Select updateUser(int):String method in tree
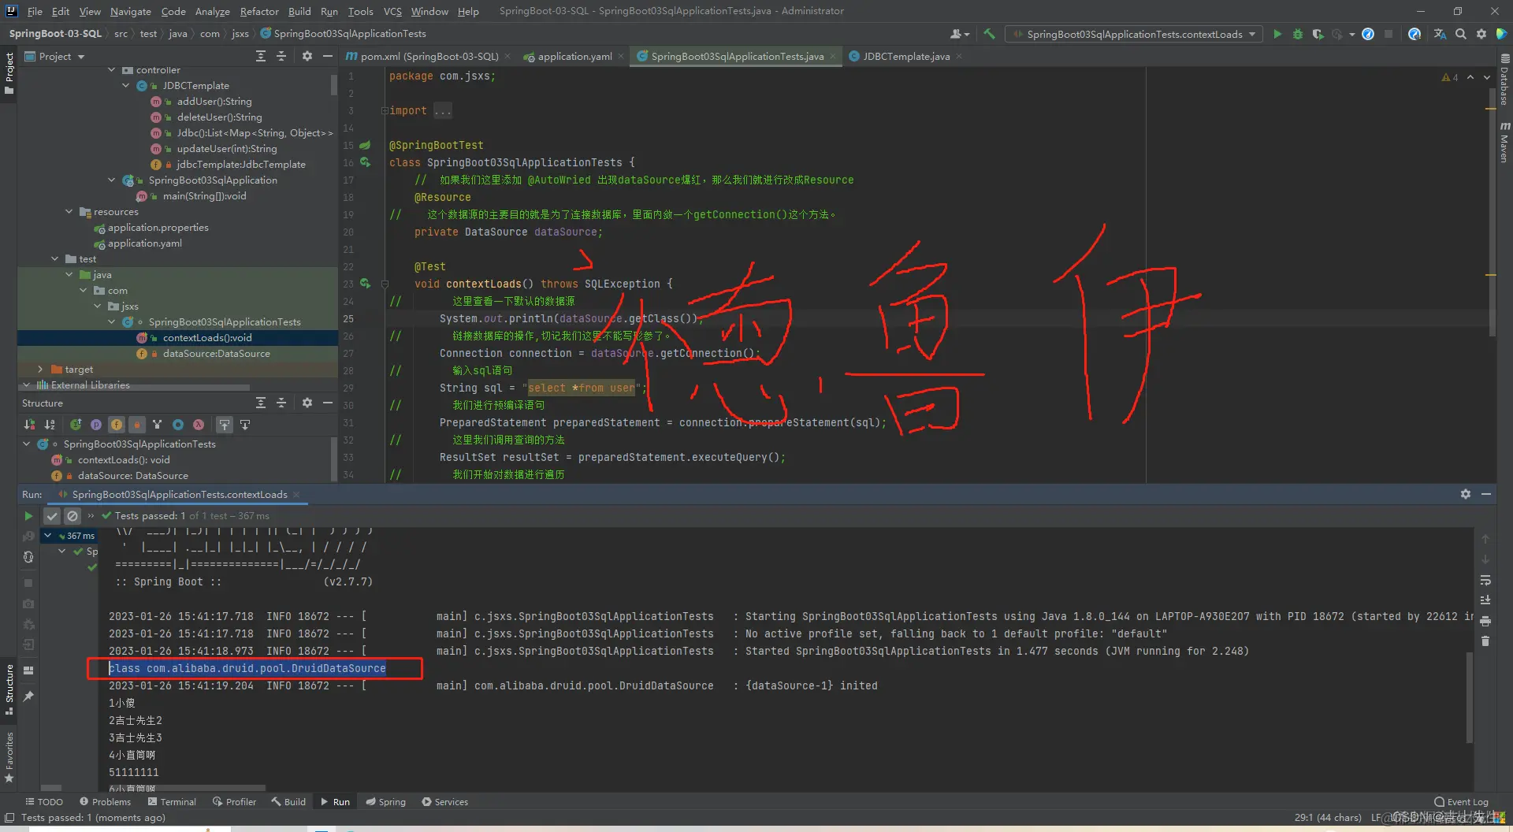The width and height of the screenshot is (1513, 832). tap(226, 148)
